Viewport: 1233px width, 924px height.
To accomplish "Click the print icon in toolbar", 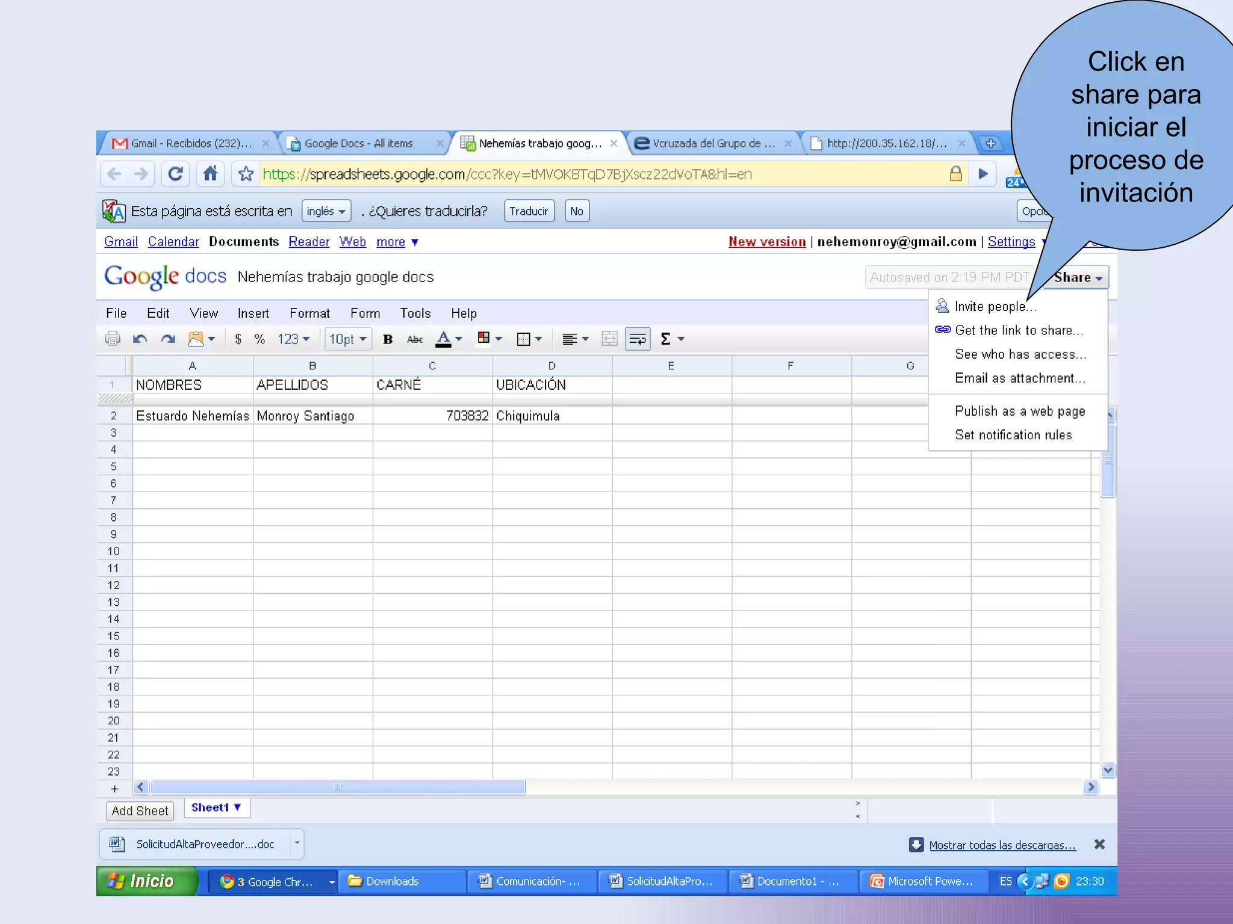I will pos(113,339).
